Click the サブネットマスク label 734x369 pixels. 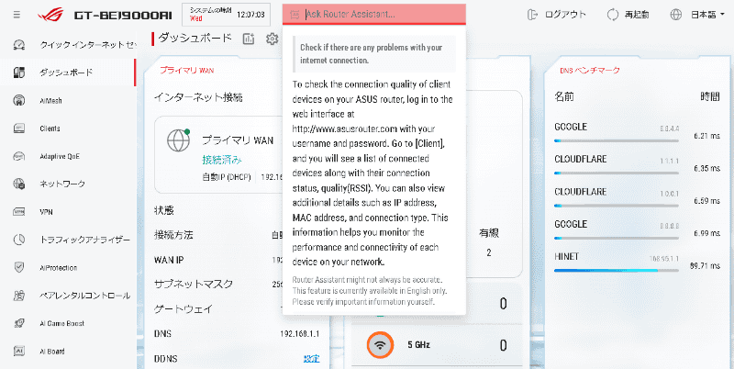pyautogui.click(x=194, y=284)
